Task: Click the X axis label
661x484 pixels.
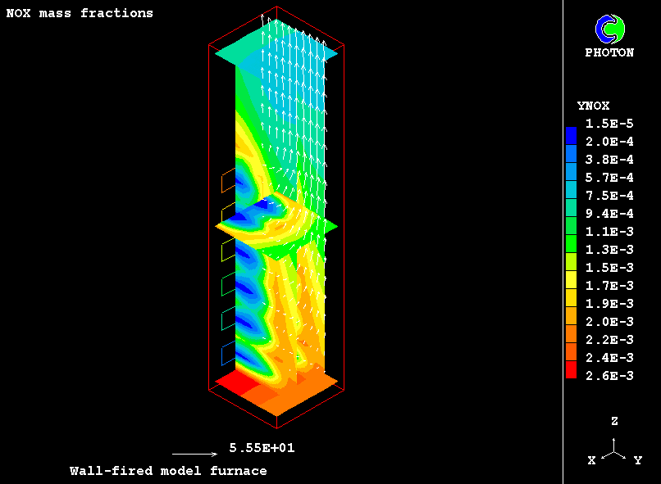Action: tap(591, 460)
